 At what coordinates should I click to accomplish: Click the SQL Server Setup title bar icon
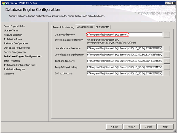[x=3, y=3]
